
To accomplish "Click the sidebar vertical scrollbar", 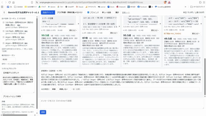I will [x=37, y=63].
